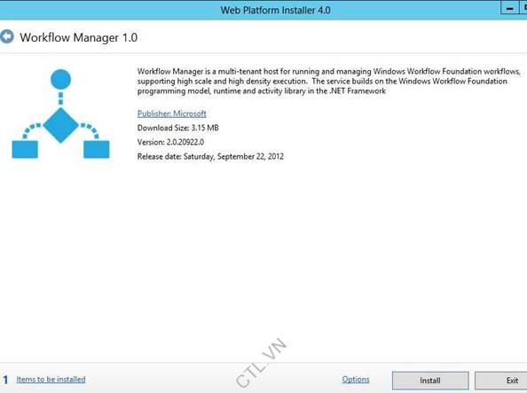This screenshot has width=527, height=393.
Task: Open the Items to be installed link
Action: [51, 379]
